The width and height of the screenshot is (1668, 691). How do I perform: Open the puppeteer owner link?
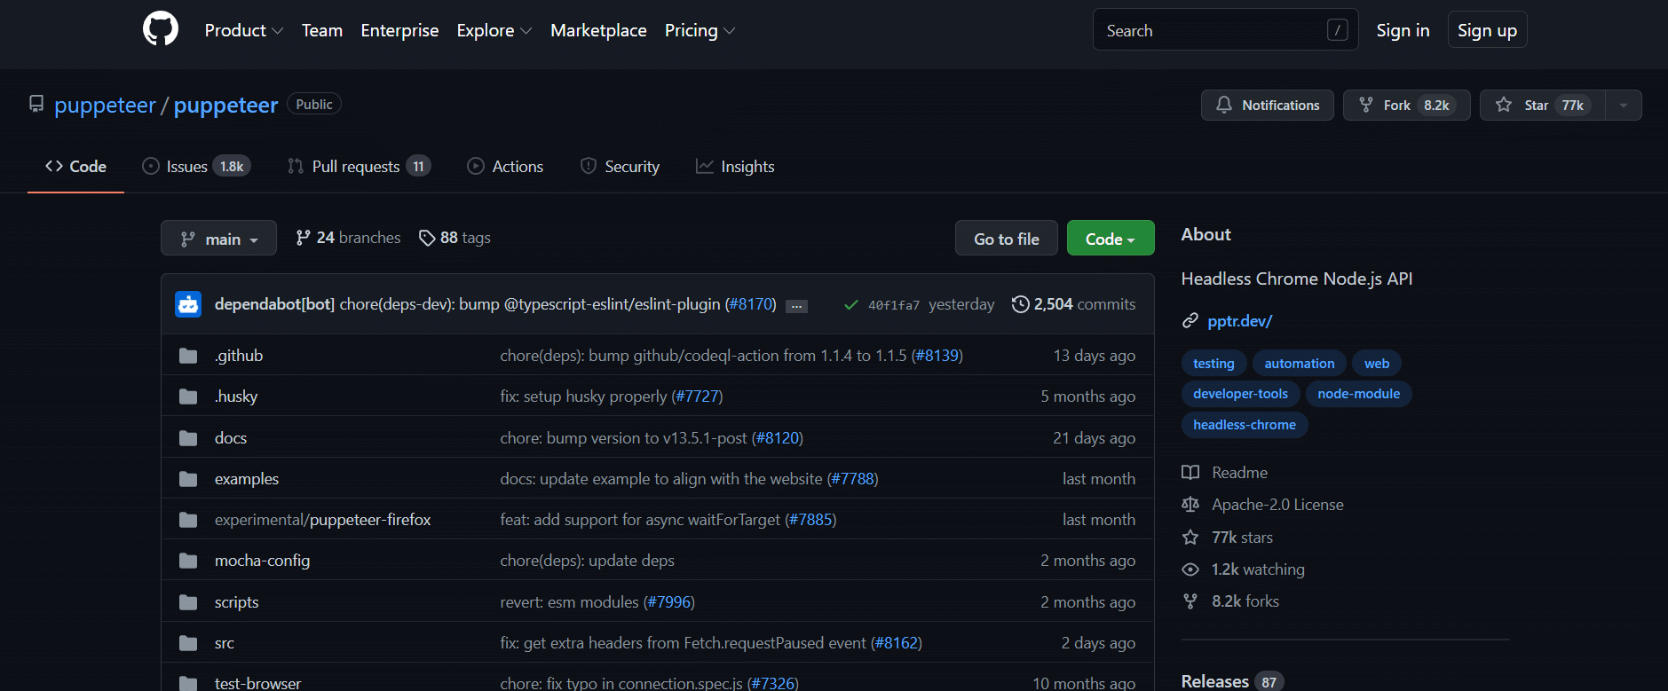pos(105,105)
